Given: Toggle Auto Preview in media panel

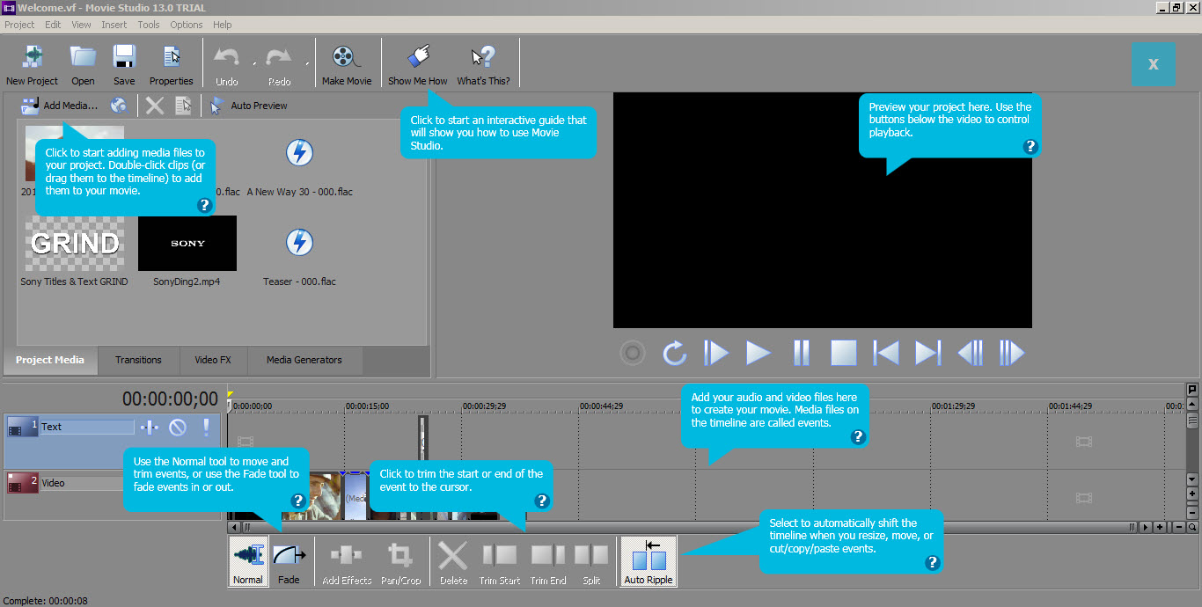Looking at the screenshot, I should 249,106.
